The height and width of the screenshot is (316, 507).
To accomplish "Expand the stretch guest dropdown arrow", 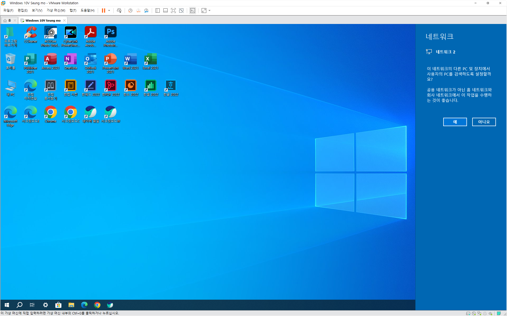I will tap(209, 11).
